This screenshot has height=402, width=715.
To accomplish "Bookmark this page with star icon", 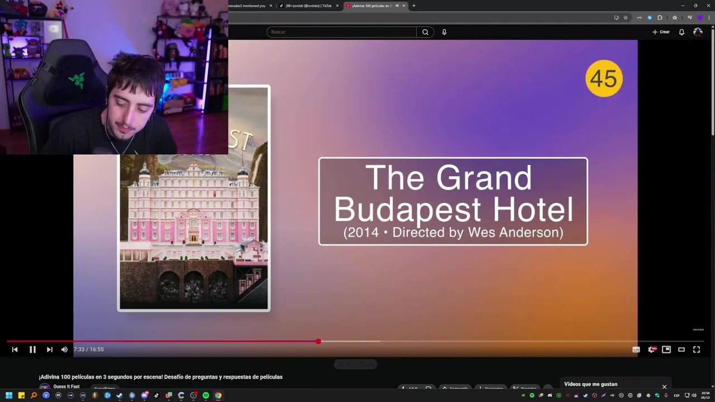I will (626, 18).
